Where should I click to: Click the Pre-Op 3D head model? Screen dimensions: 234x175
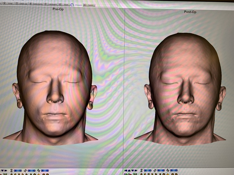(x=55, y=88)
